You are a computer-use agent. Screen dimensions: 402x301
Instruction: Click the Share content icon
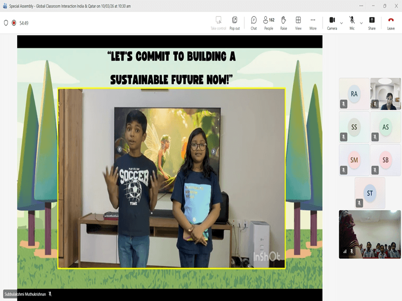point(372,22)
